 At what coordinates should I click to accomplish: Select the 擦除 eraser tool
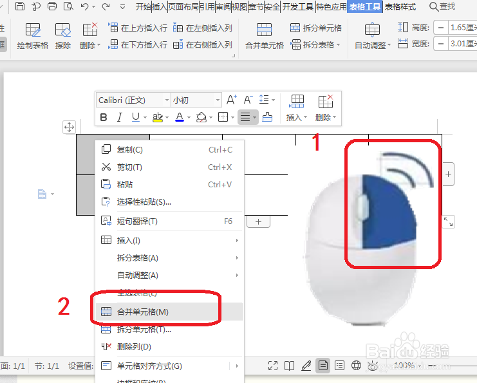[x=63, y=36]
